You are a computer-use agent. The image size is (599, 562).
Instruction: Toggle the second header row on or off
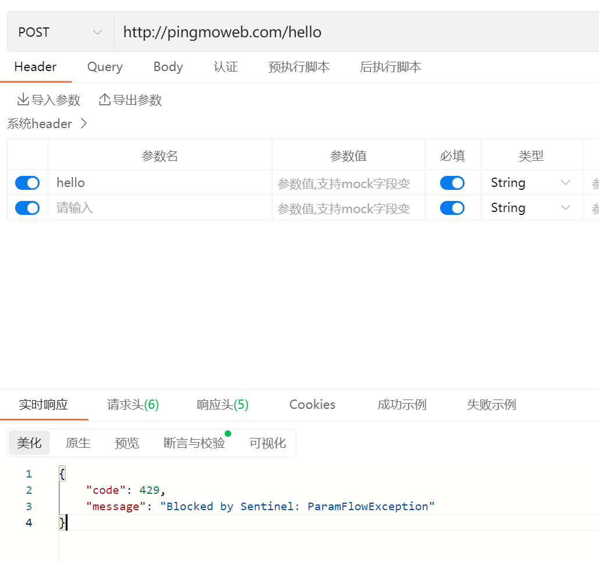click(27, 208)
